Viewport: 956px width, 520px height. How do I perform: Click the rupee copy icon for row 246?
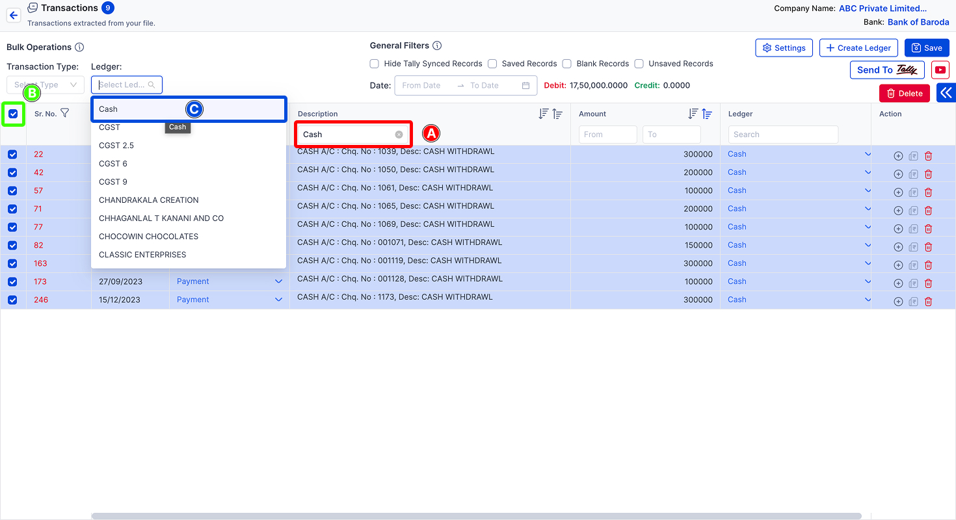913,302
